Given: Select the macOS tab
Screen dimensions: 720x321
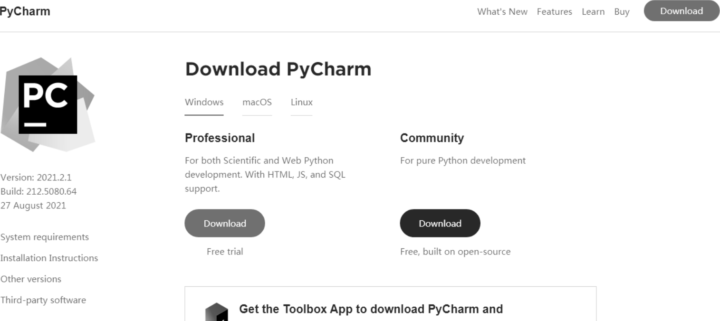Looking at the screenshot, I should 257,102.
